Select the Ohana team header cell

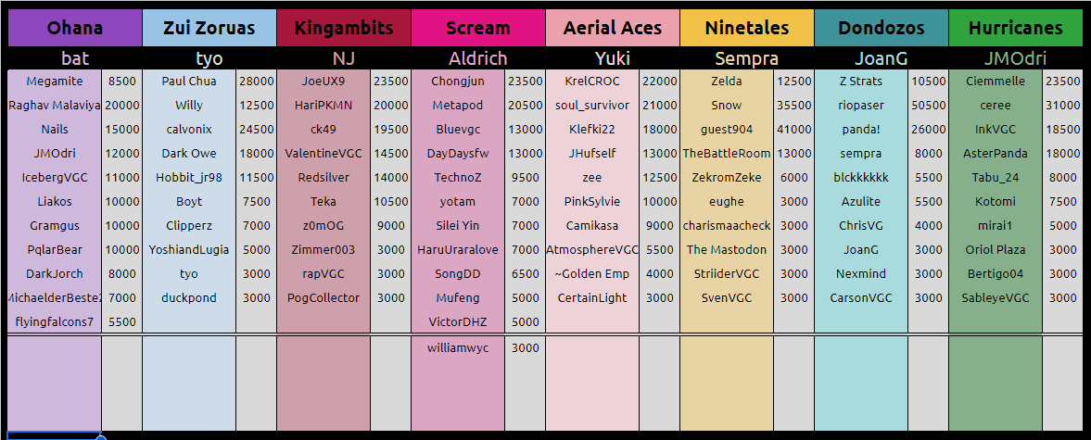[x=74, y=28]
